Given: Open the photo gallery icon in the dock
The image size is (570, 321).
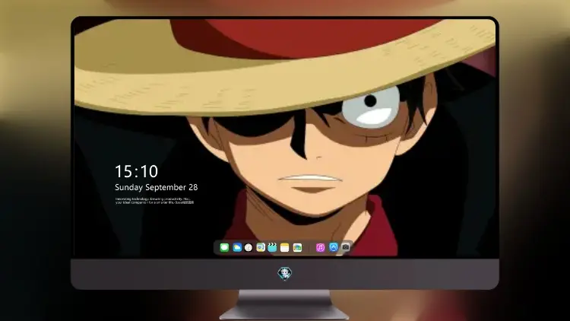Looking at the screenshot, I should tap(297, 247).
